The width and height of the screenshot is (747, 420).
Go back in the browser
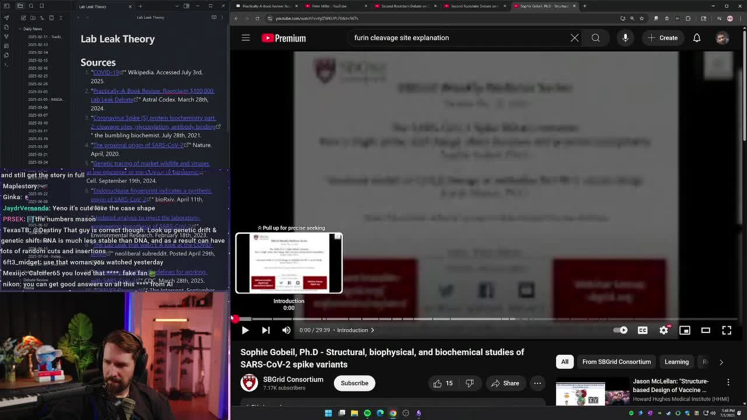pos(236,18)
